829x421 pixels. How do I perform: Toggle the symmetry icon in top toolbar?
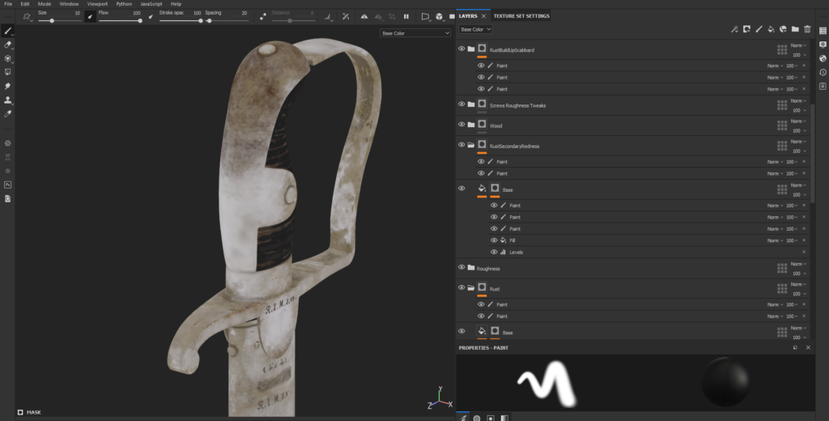[364, 16]
